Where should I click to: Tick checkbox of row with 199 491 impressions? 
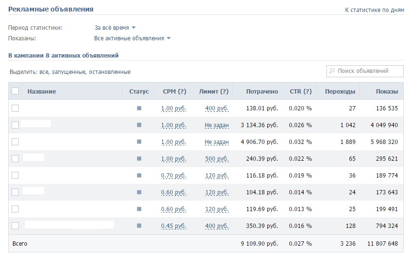coord(15,209)
